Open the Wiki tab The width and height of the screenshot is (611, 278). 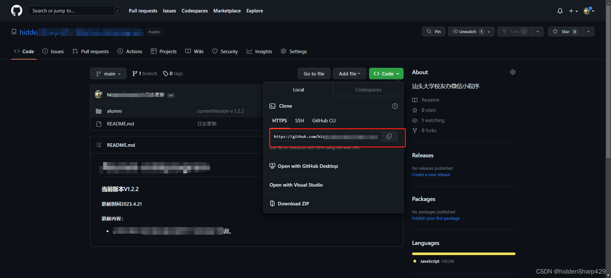pos(194,51)
